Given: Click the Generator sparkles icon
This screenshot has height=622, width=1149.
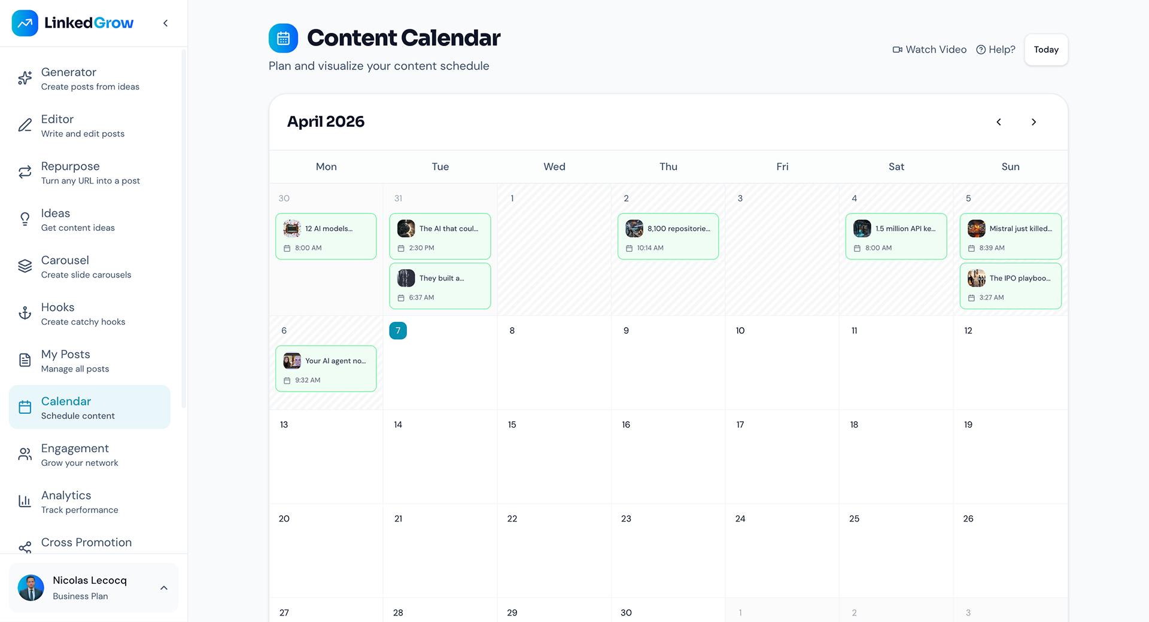Looking at the screenshot, I should [x=25, y=78].
